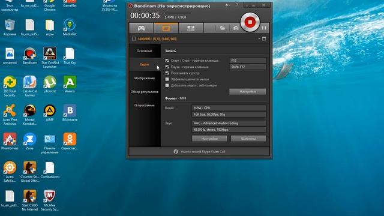384x216 pixels.
Task: Select the unnamed image file on desktop
Action: 10,56
